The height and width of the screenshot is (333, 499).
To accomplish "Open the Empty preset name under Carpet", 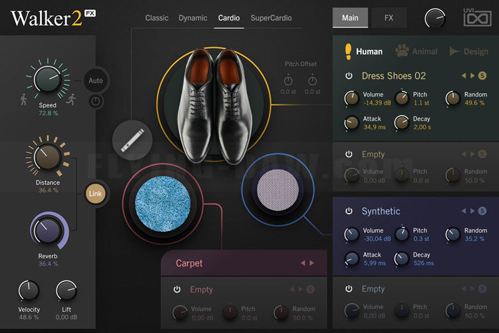I will pyautogui.click(x=201, y=289).
